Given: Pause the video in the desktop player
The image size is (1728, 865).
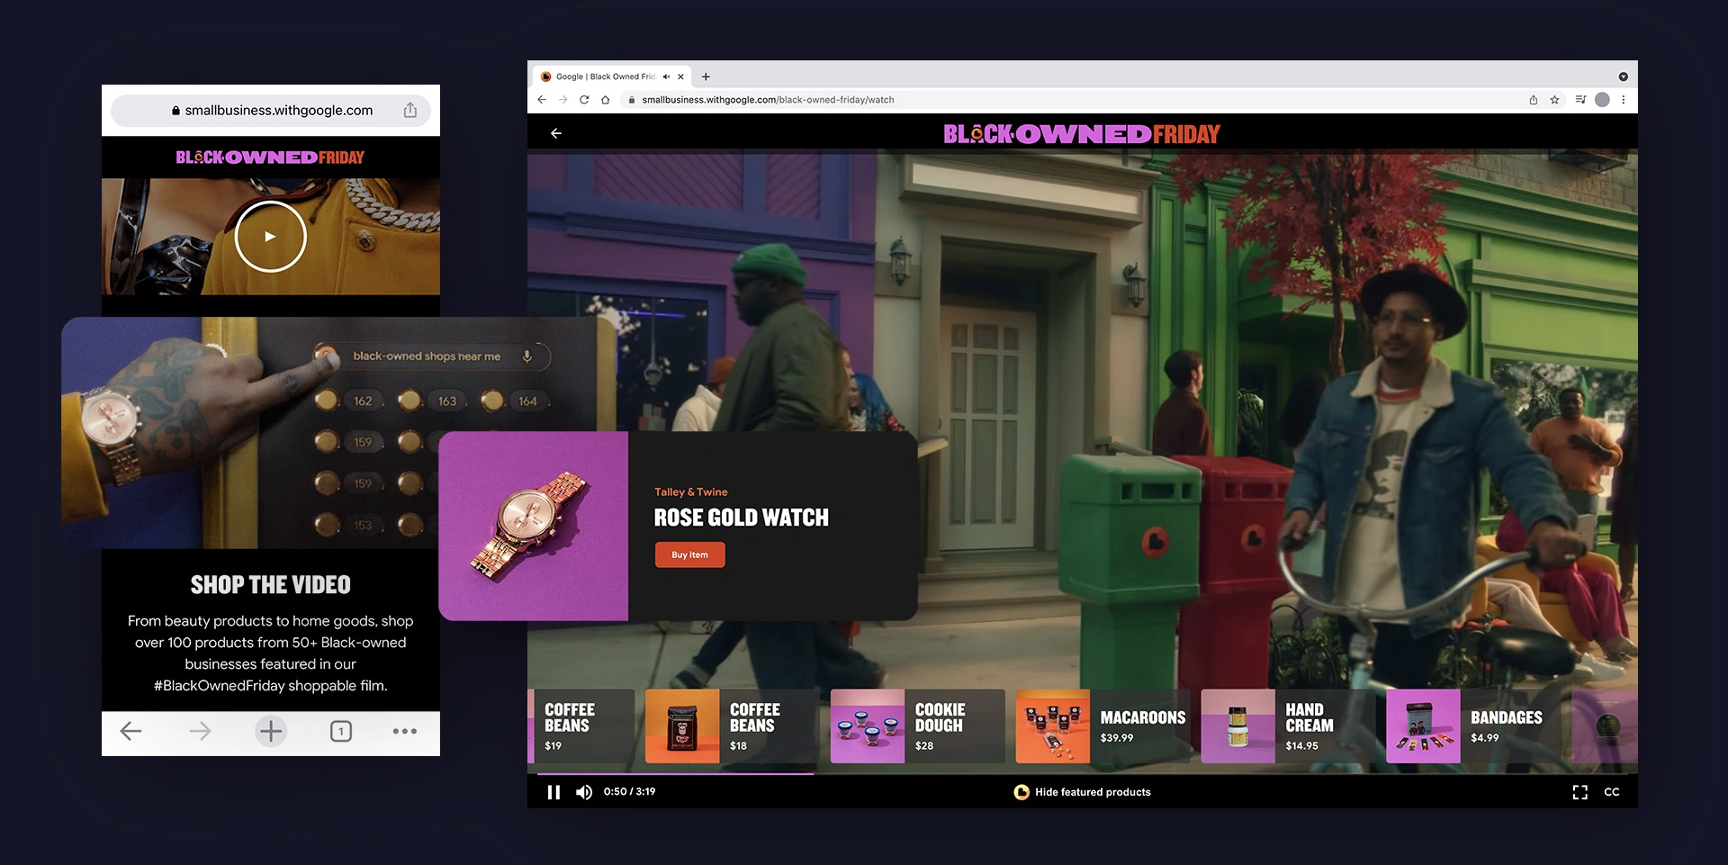Looking at the screenshot, I should point(553,792).
